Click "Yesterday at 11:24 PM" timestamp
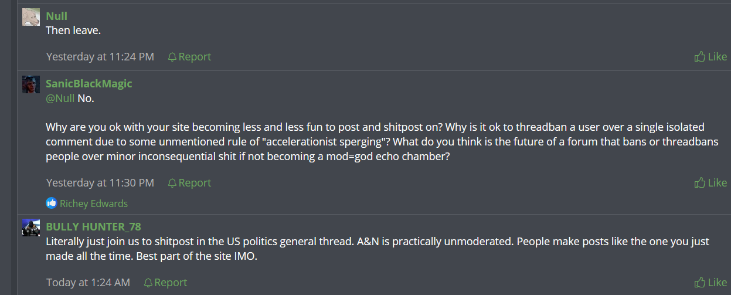This screenshot has width=731, height=295. 100,57
